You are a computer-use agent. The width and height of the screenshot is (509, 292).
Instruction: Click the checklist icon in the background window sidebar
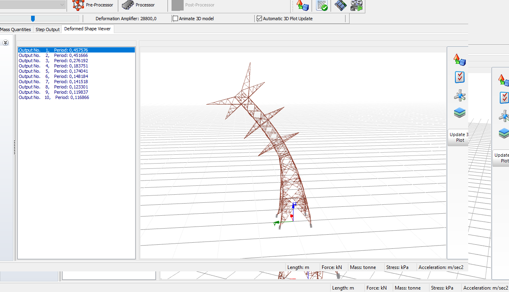(505, 98)
